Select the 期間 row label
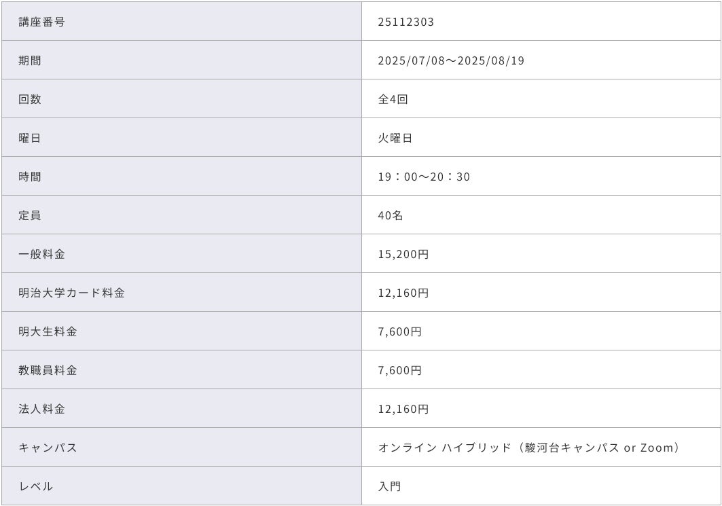Screen dimensions: 722x506 click(30, 60)
